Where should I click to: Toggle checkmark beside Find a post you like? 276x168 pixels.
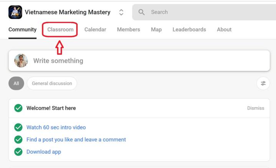pyautogui.click(x=18, y=140)
